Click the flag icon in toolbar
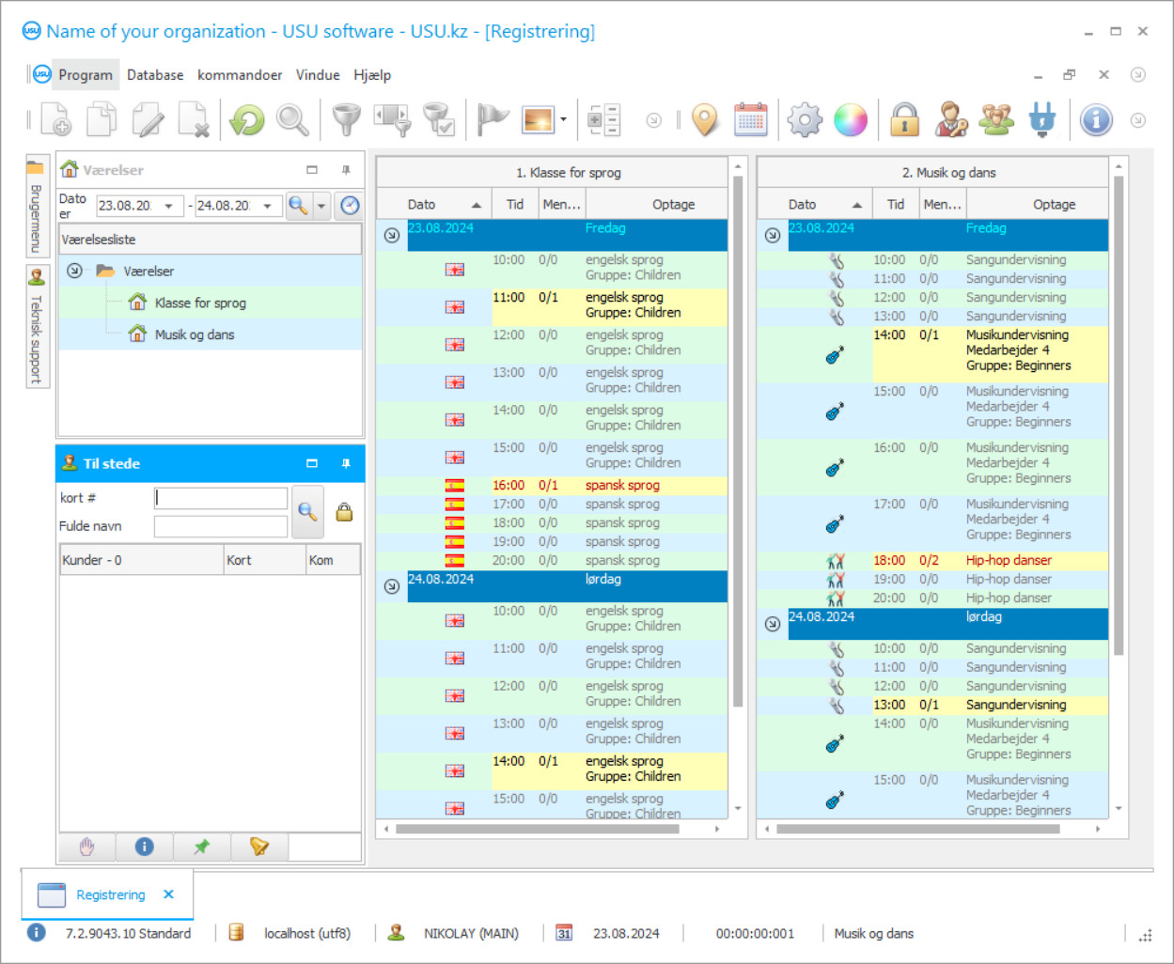This screenshot has height=964, width=1174. coord(492,120)
